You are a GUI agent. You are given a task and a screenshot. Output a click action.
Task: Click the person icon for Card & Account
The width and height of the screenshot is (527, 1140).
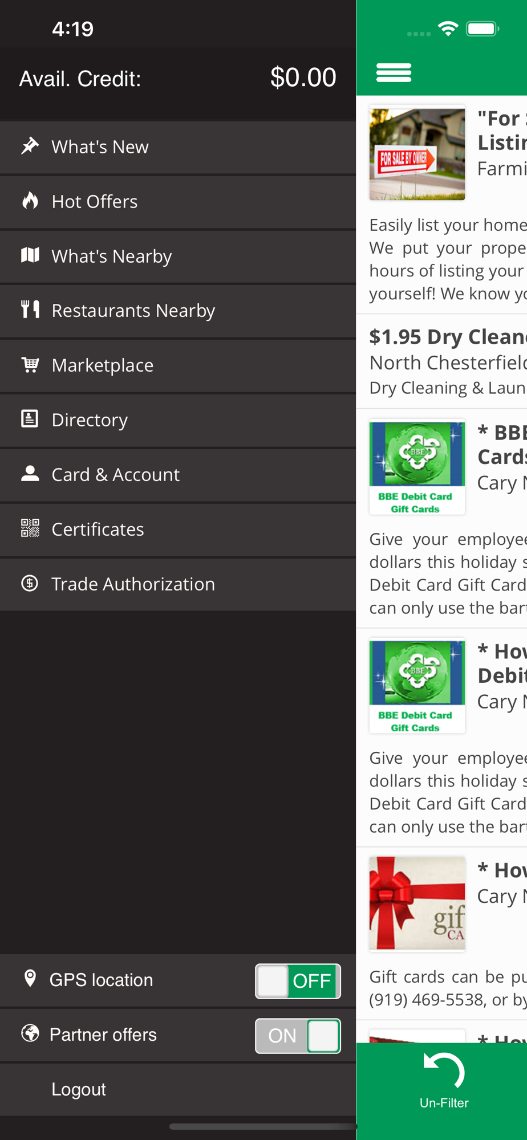point(30,474)
